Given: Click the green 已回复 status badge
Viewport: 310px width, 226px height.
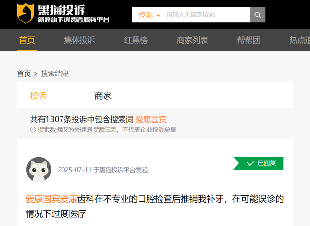Looking at the screenshot, I should (x=259, y=163).
